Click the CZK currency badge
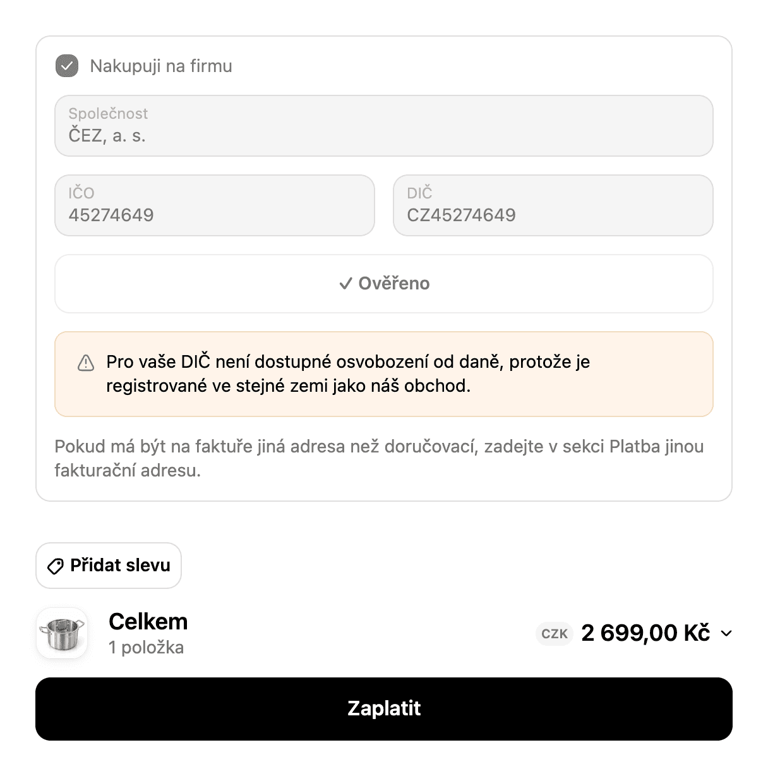This screenshot has width=768, height=776. pyautogui.click(x=555, y=634)
